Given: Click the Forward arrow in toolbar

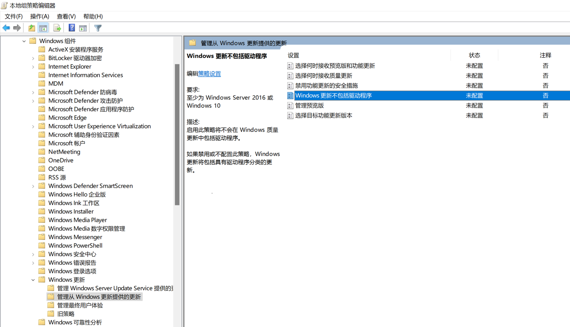Looking at the screenshot, I should [17, 28].
